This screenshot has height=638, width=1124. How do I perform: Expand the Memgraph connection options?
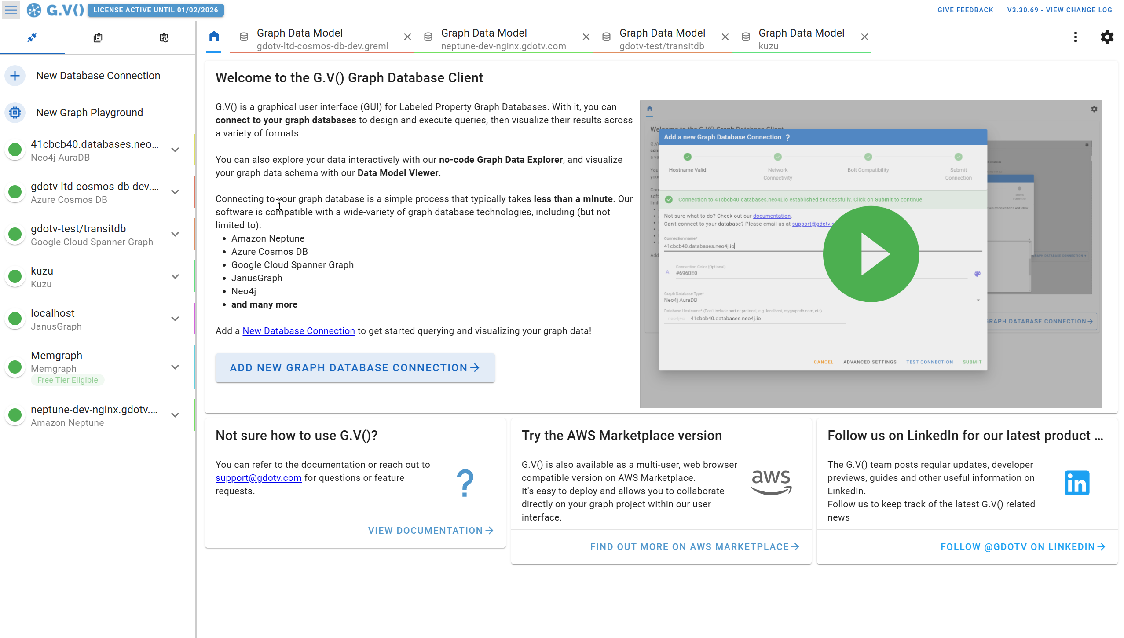pos(175,367)
